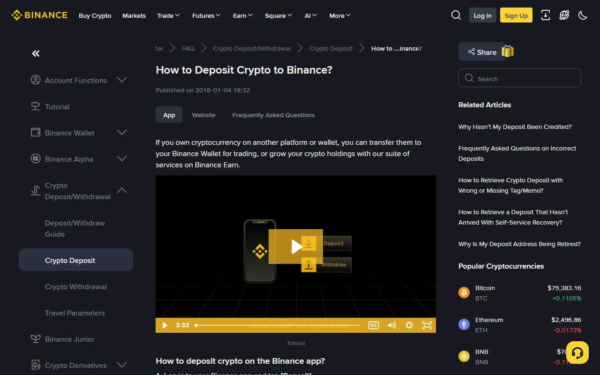
Task: Toggle dark mode moon icon
Action: pyautogui.click(x=583, y=15)
